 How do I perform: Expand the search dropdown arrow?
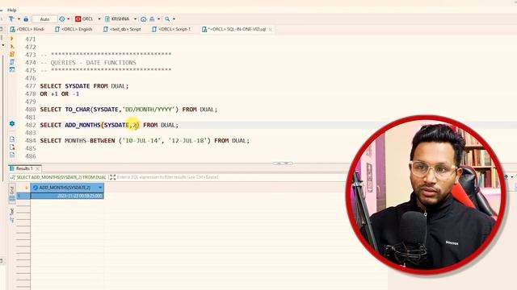(x=174, y=19)
